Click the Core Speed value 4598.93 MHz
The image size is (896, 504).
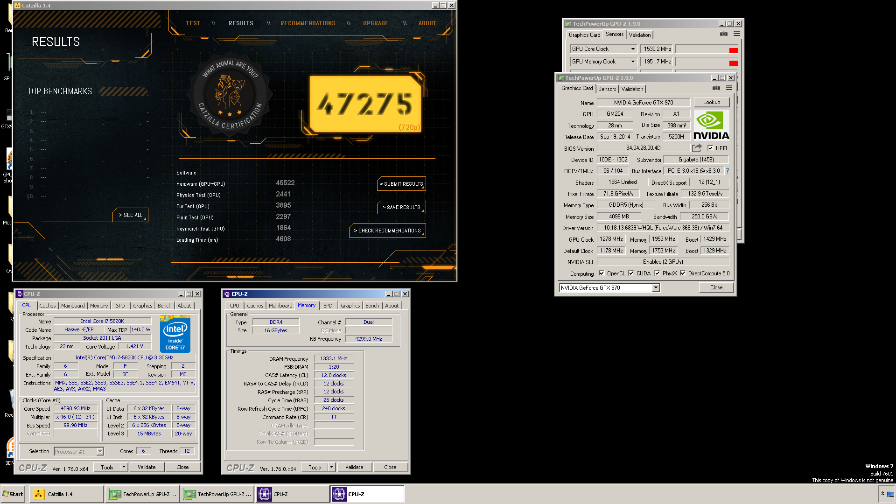76,408
